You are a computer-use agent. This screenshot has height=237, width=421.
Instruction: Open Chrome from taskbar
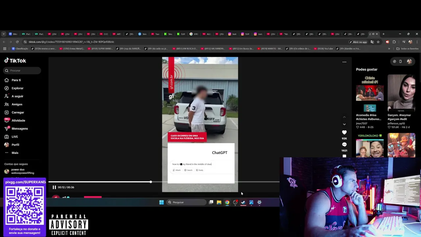coord(227,202)
